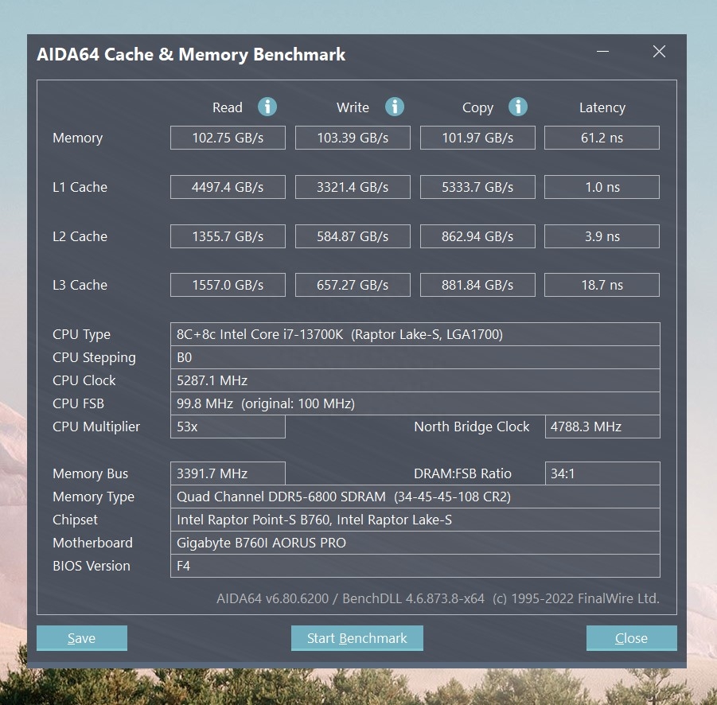Screen dimensions: 717x705
Task: Click the Read info icon
Action: (267, 107)
